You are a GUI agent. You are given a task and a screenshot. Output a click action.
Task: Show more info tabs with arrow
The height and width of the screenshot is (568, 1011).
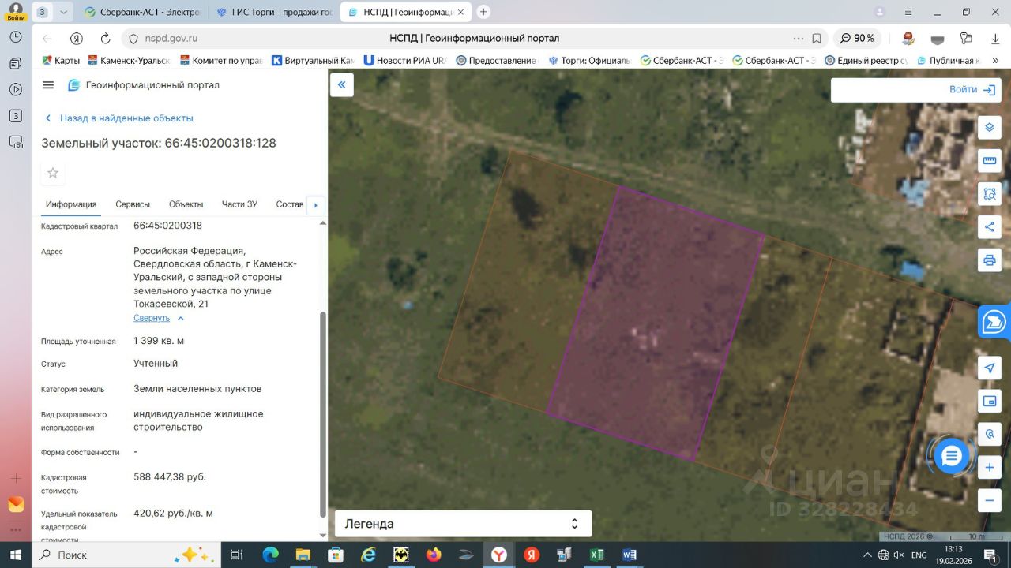click(316, 205)
